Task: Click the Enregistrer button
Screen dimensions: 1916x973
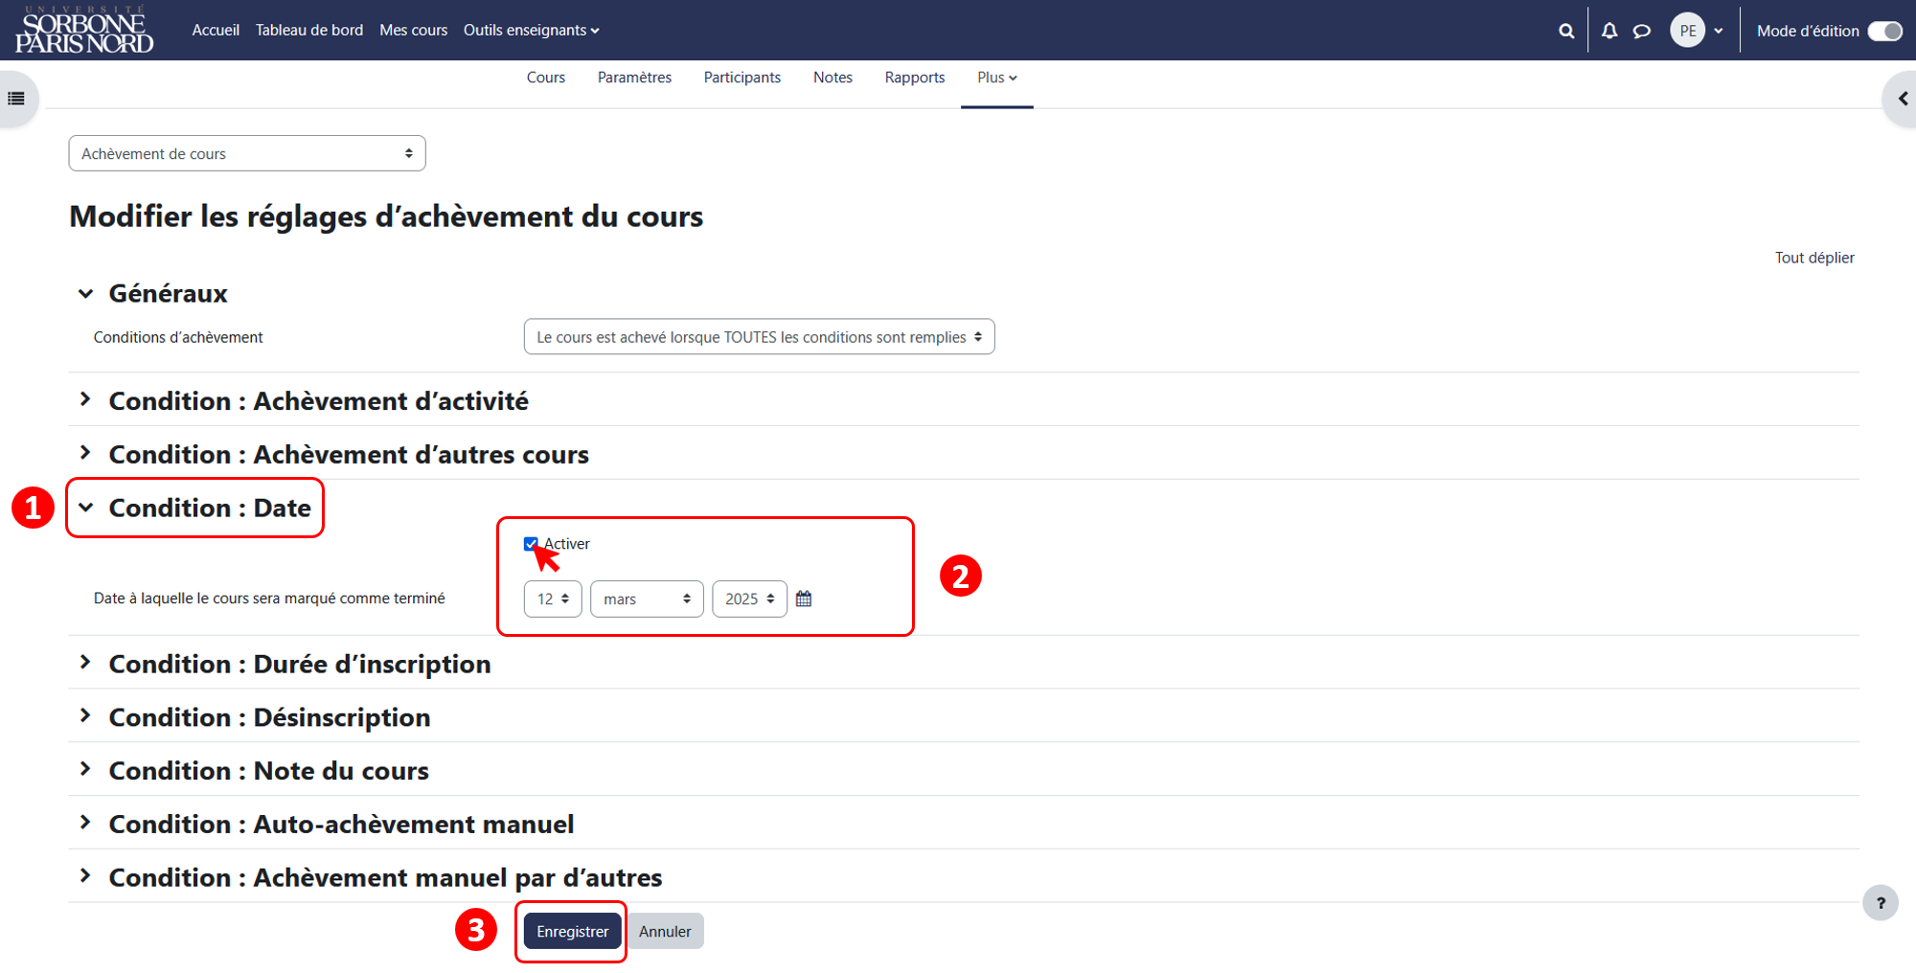Action: (x=572, y=931)
